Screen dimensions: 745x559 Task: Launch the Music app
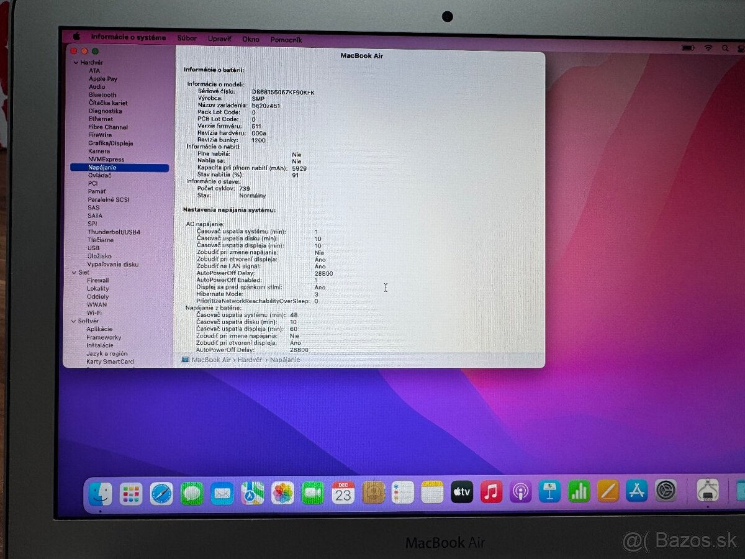492,493
